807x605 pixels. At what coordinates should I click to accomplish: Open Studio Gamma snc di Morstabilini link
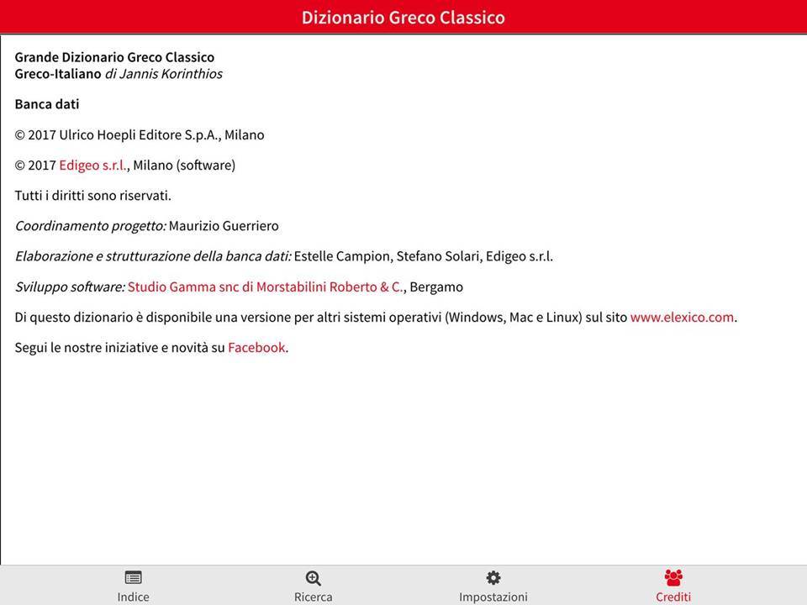click(265, 287)
